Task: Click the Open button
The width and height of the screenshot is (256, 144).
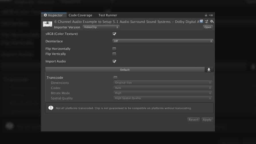Action: click(x=208, y=27)
